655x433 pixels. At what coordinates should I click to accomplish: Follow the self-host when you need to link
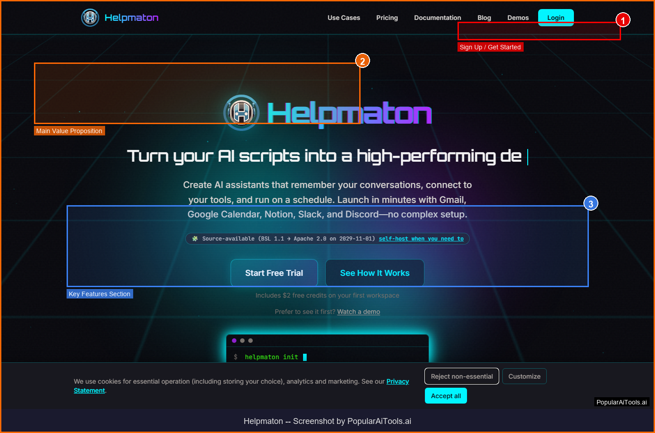coord(421,239)
